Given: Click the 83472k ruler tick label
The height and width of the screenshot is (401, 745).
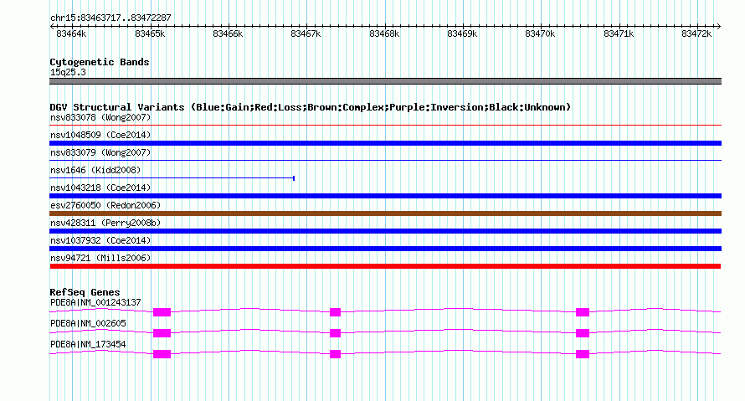Looking at the screenshot, I should point(696,34).
